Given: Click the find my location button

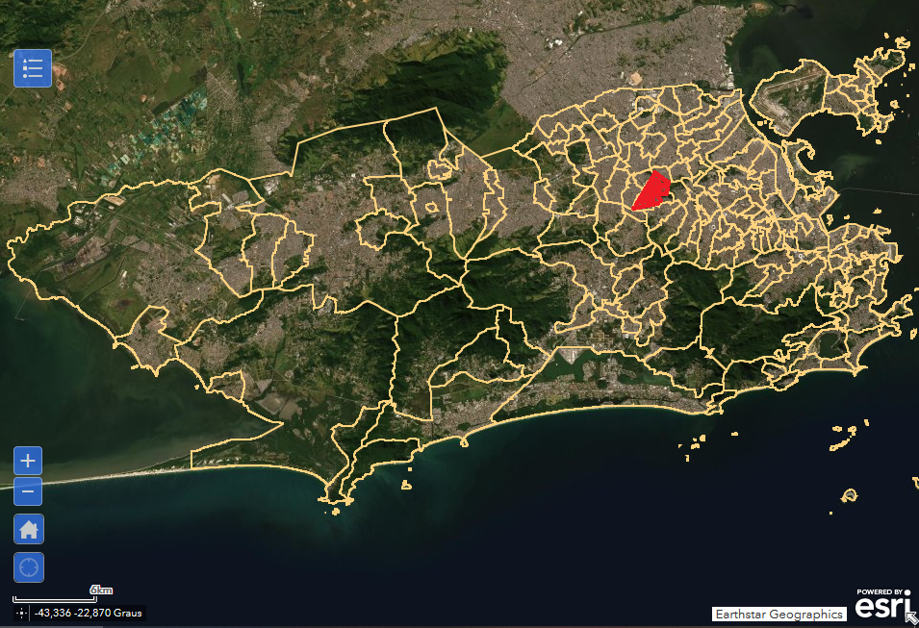Looking at the screenshot, I should [x=29, y=567].
